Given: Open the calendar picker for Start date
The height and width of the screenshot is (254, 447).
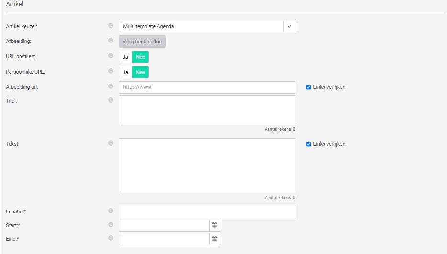Looking at the screenshot, I should click(x=214, y=225).
